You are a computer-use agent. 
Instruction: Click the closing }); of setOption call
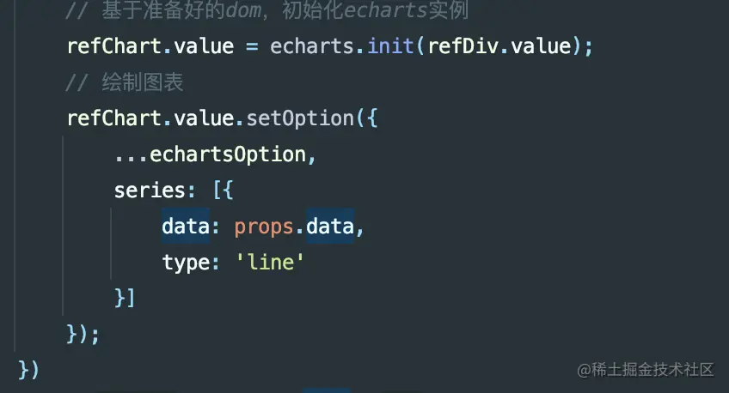click(x=83, y=334)
